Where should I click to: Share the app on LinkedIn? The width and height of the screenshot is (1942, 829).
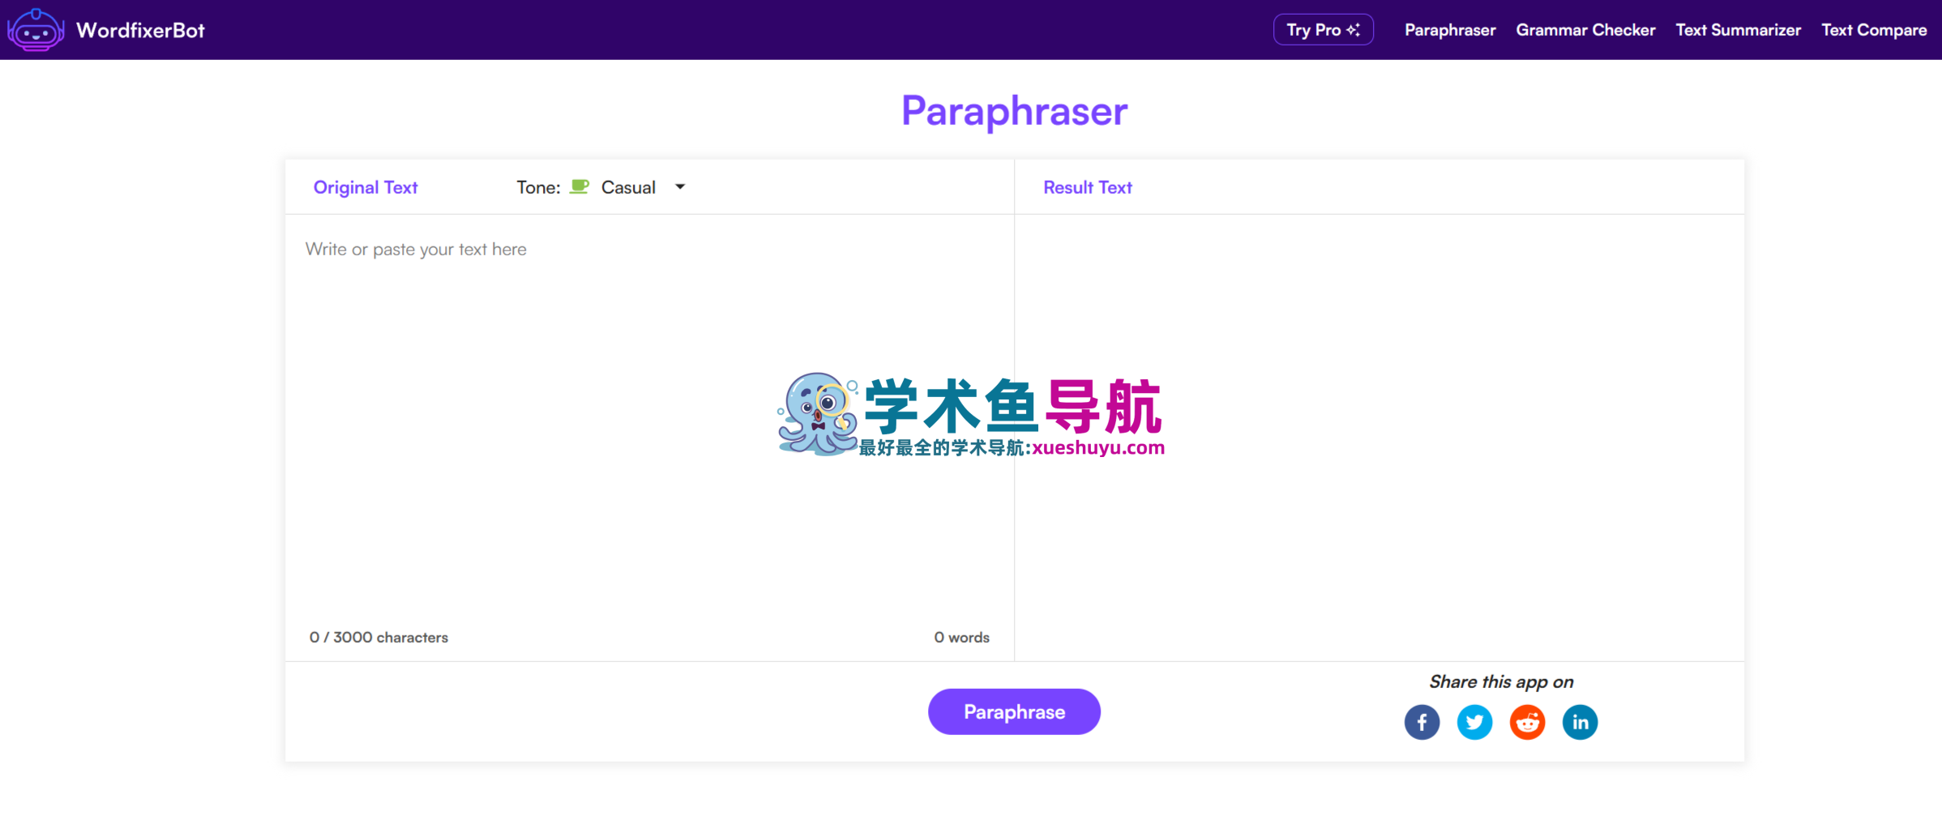[1580, 722]
